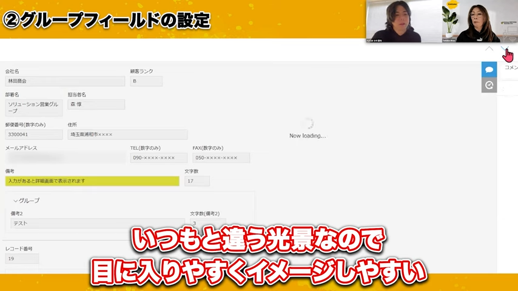Screen dimensions: 518x291
Task: Click the コメン comment panel label
Action: tap(511, 67)
